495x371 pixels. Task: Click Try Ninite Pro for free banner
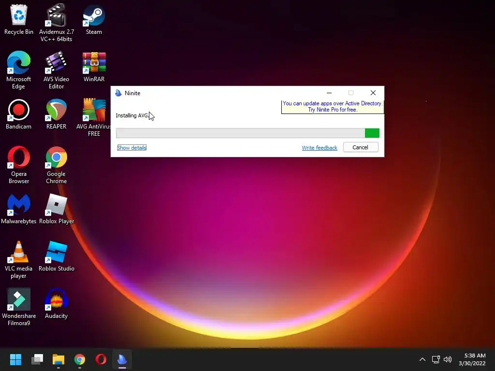(333, 107)
